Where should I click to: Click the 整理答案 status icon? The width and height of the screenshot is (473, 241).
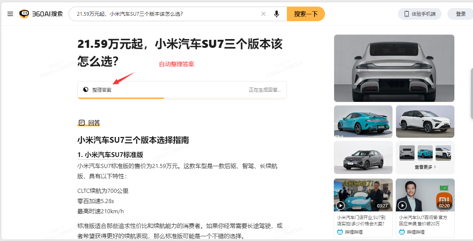[86, 89]
